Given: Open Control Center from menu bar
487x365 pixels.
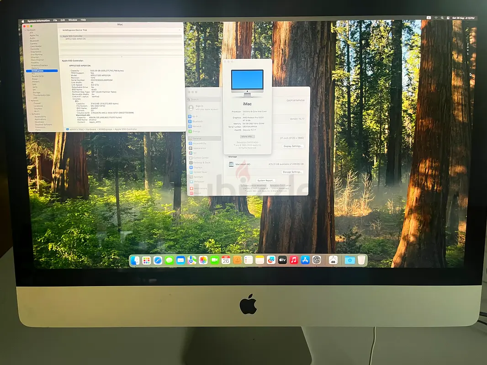Looking at the screenshot, I should (448, 18).
